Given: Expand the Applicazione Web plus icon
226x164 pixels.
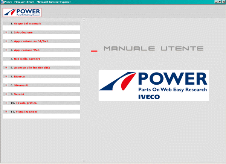Looking at the screenshot, I should tap(6, 50).
